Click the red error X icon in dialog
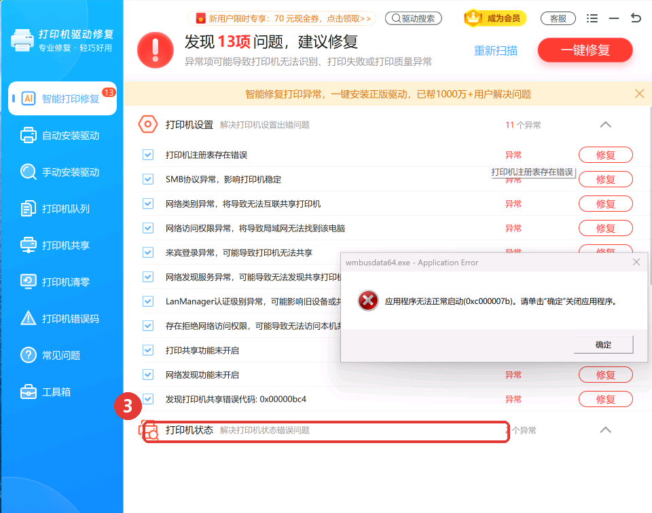This screenshot has width=652, height=513. click(x=368, y=301)
